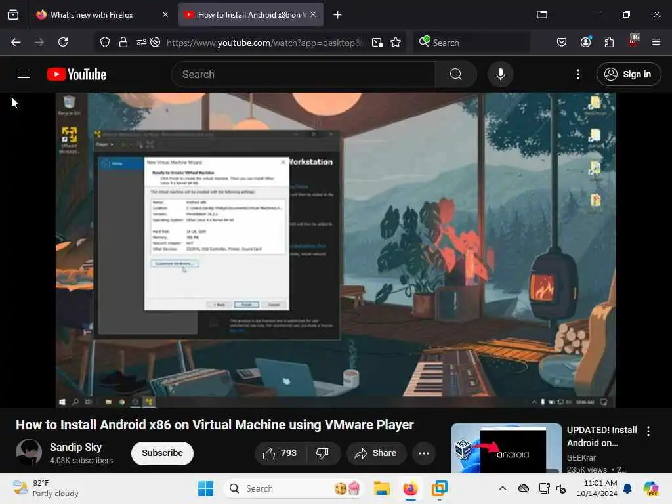The height and width of the screenshot is (504, 672).
Task: Open the extension showing badge 36
Action: click(633, 41)
